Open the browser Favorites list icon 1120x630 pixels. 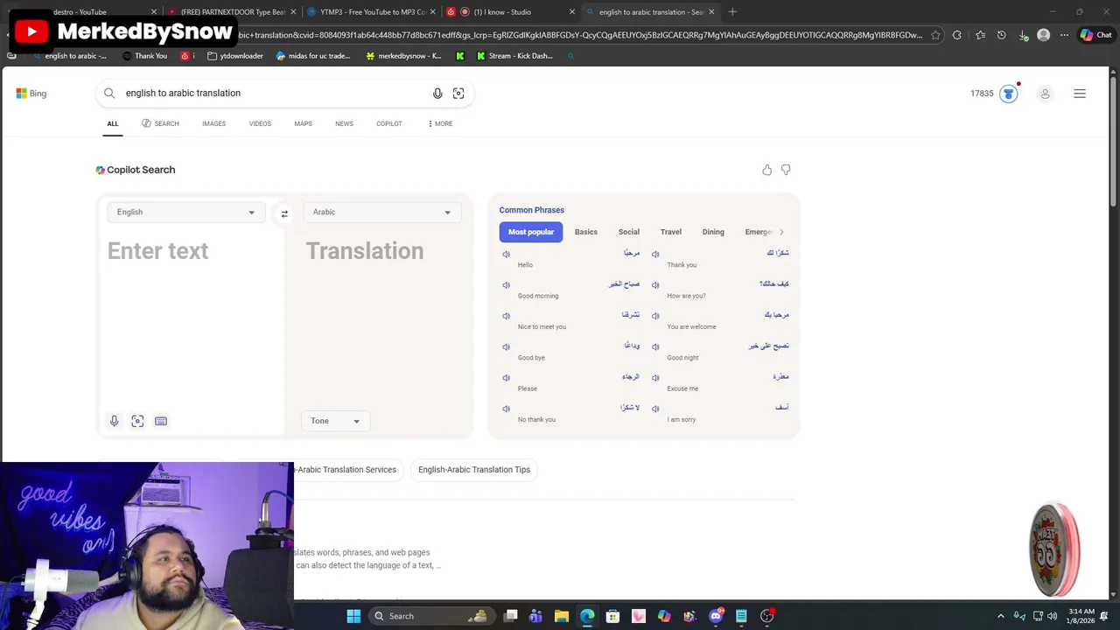pyautogui.click(x=980, y=35)
